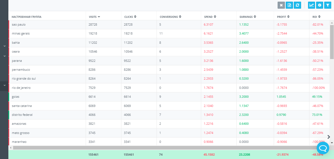Select the mato grosso row
This screenshot has height=159, width=334.
pos(169,133)
